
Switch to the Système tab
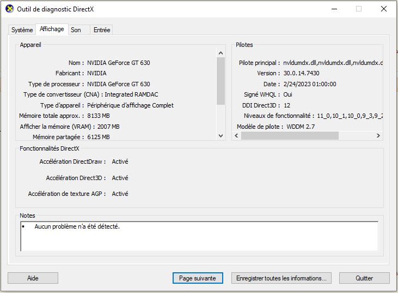(22, 30)
